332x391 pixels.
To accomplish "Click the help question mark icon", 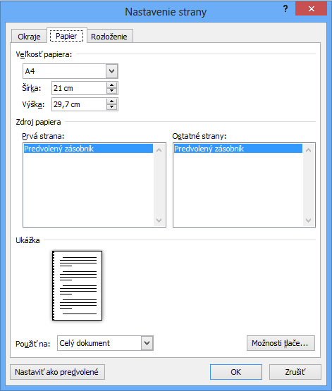I will tap(285, 9).
